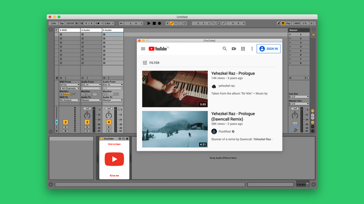Select the 4 Audio track header
The width and height of the screenshot is (364, 204).
pos(113,30)
